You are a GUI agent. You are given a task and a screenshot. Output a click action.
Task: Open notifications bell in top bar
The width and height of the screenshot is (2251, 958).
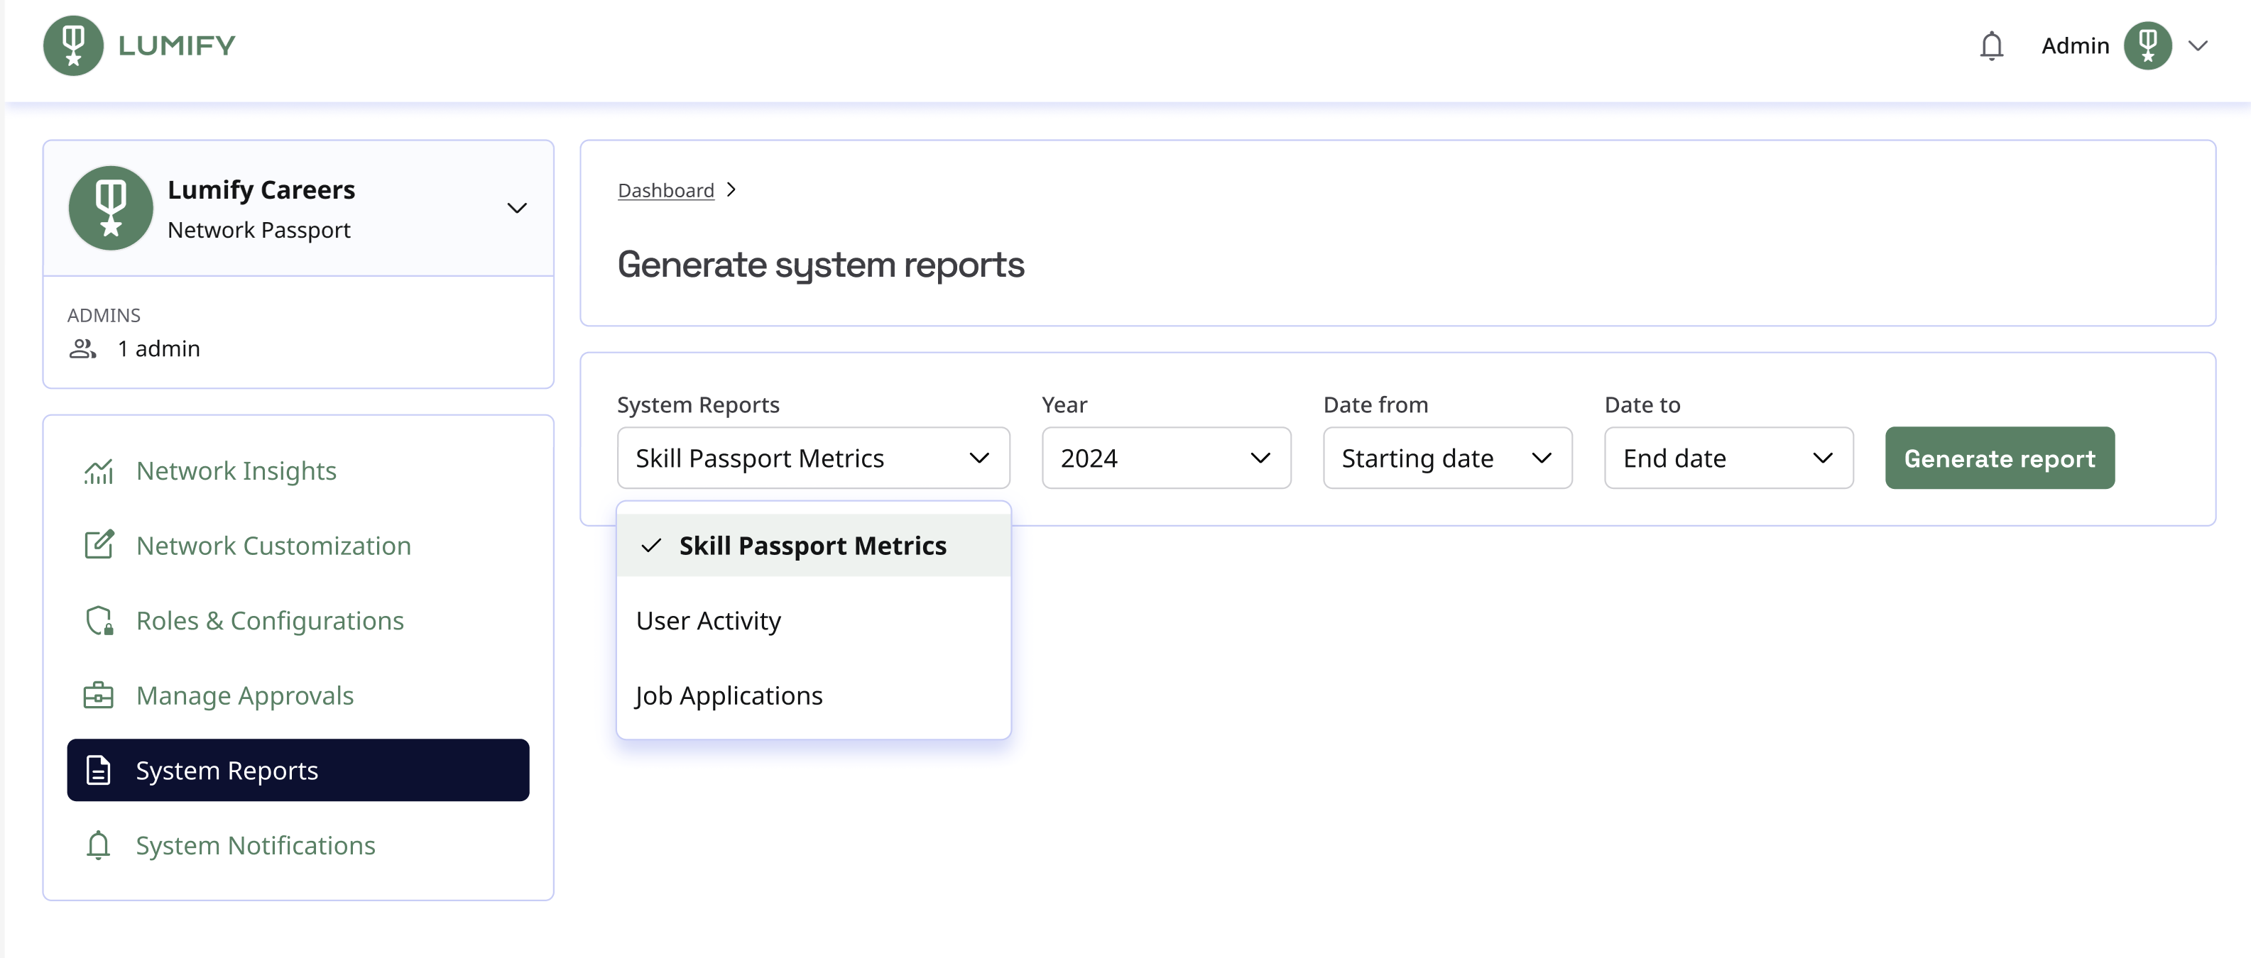(x=1990, y=45)
